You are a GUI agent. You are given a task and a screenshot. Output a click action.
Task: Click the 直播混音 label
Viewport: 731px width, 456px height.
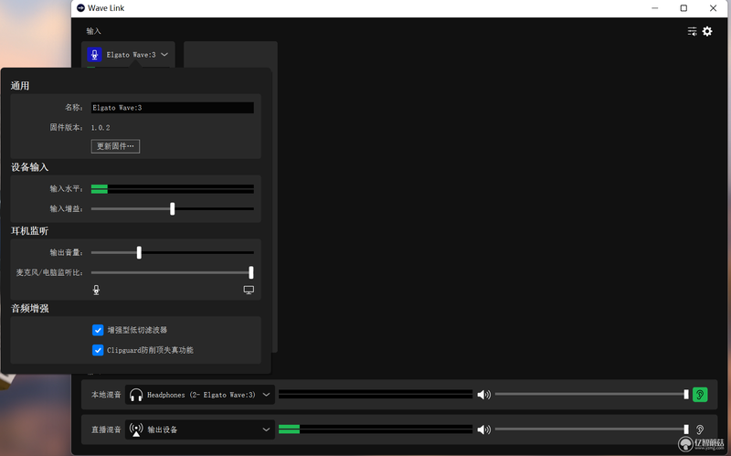tap(106, 429)
